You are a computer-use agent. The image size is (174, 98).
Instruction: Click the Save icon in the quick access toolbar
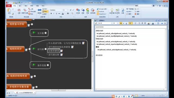coord(16,3)
